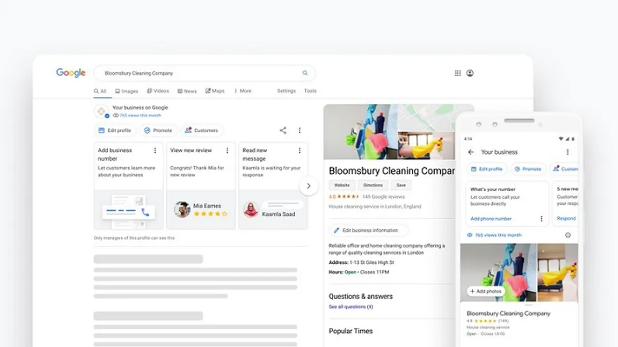
Task: Tap Promote on the phone screen
Action: tap(528, 169)
